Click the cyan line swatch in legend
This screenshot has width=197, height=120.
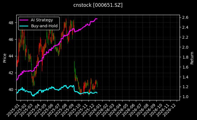(x=24, y=26)
